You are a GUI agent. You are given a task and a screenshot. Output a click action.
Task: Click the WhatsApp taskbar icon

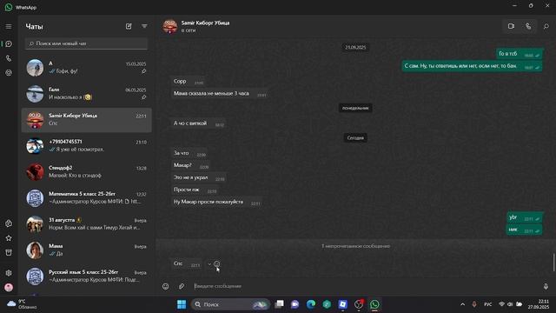point(374,304)
